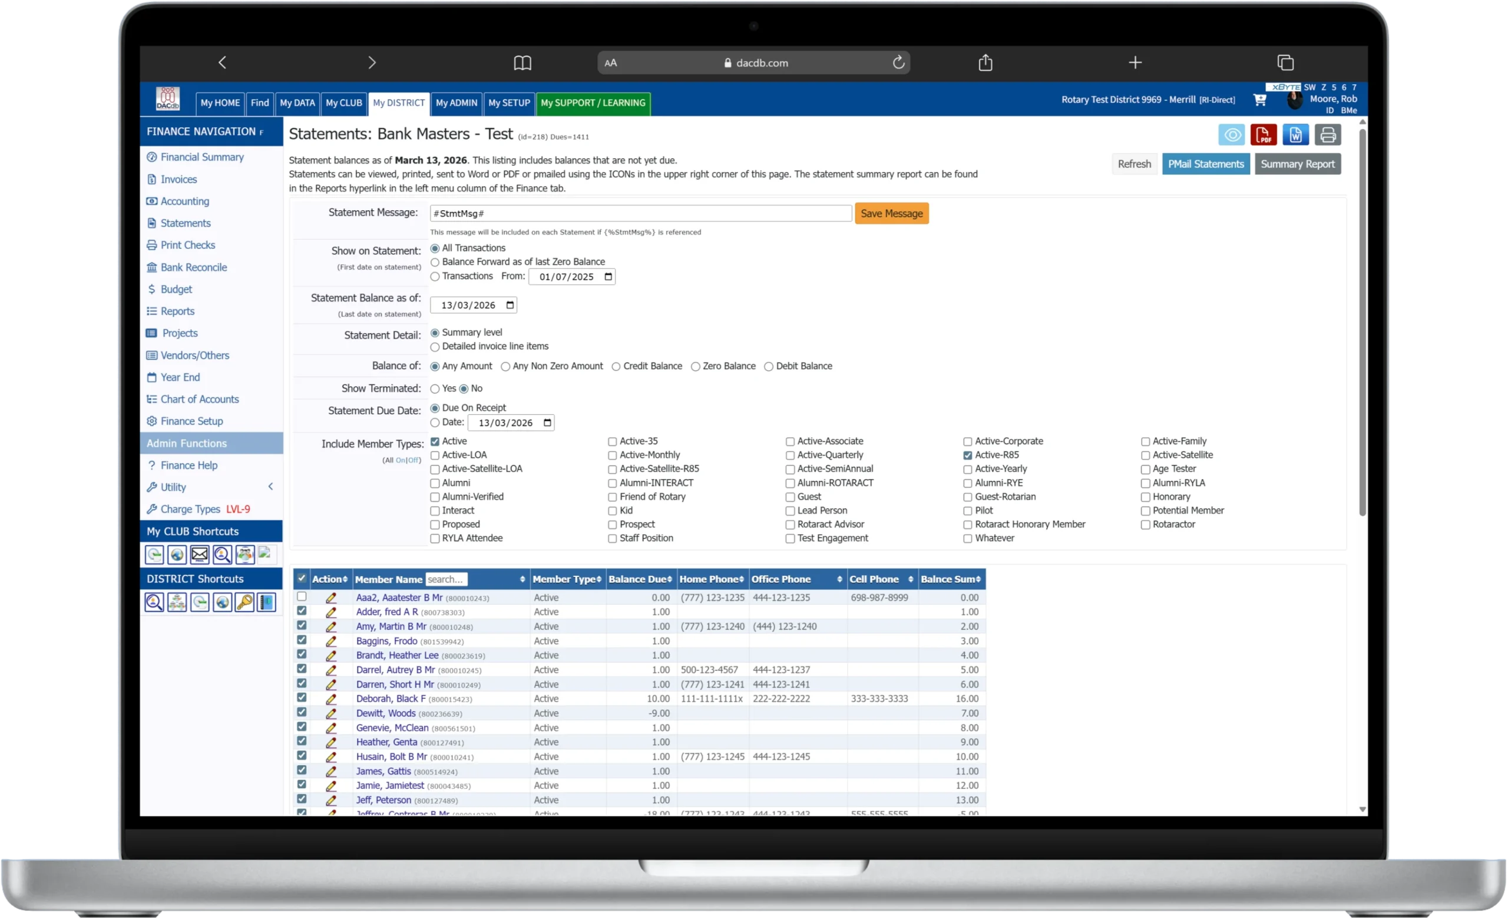
Task: Open the Transactions From date picker
Action: (608, 277)
